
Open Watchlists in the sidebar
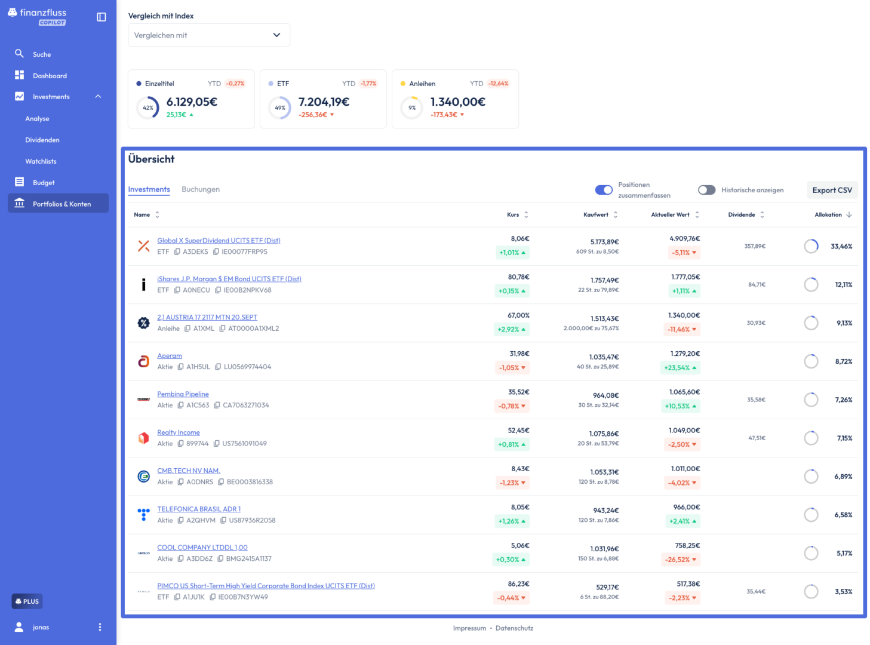(41, 161)
